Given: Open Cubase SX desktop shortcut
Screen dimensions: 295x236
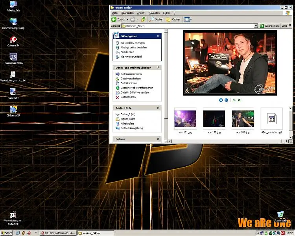Looking at the screenshot, I should (x=13, y=40).
